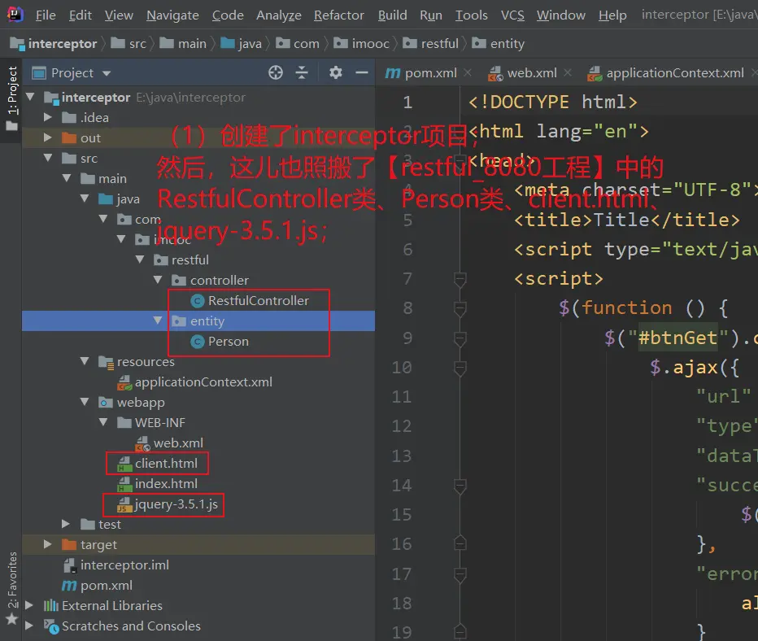
Task: Click the collapse all icon in Project toolbar
Action: click(302, 73)
